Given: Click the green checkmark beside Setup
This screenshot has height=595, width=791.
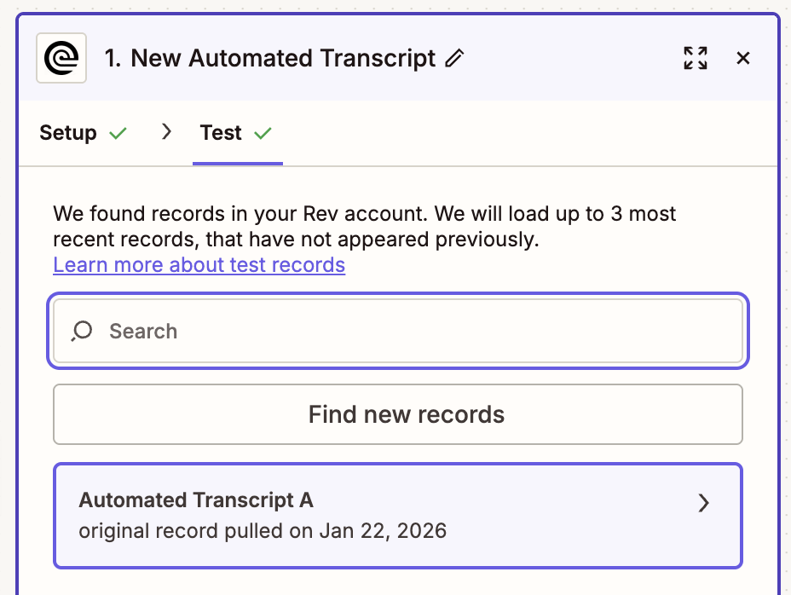Looking at the screenshot, I should (x=118, y=132).
